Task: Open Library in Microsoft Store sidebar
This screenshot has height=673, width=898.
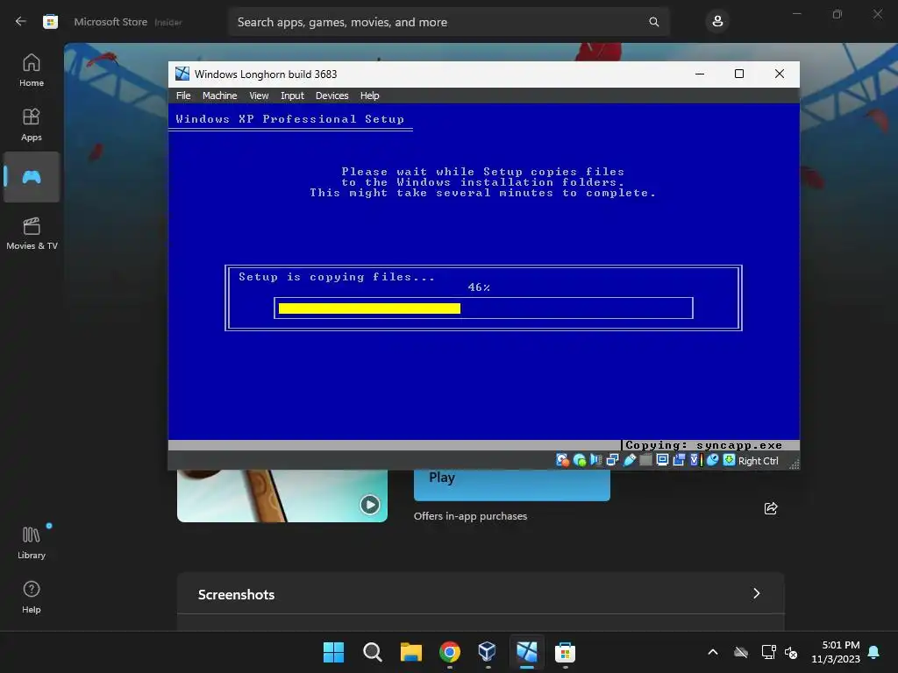Action: click(x=32, y=542)
